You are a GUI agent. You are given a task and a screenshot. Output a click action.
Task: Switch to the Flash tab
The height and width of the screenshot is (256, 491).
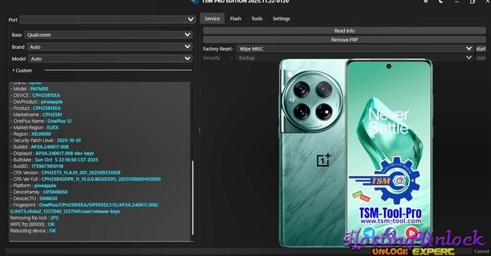236,19
